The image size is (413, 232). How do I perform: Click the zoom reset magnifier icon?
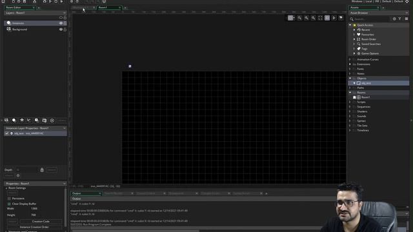pyautogui.click(x=299, y=18)
